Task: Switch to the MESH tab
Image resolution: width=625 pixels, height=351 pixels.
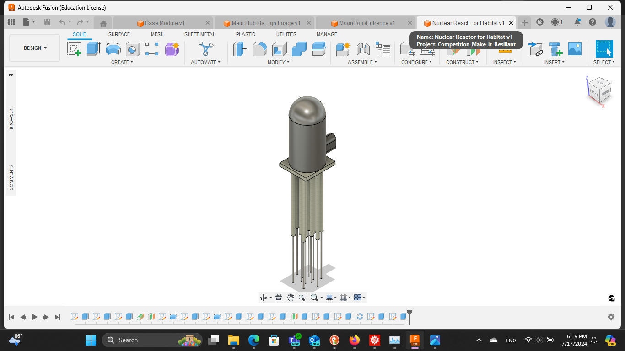Action: 157,34
